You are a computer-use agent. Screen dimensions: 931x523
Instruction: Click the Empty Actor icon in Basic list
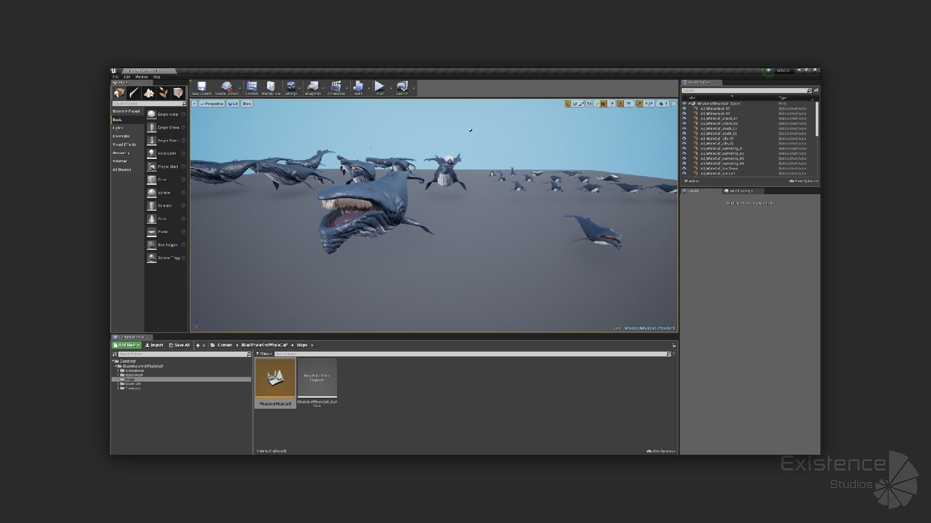pos(152,114)
